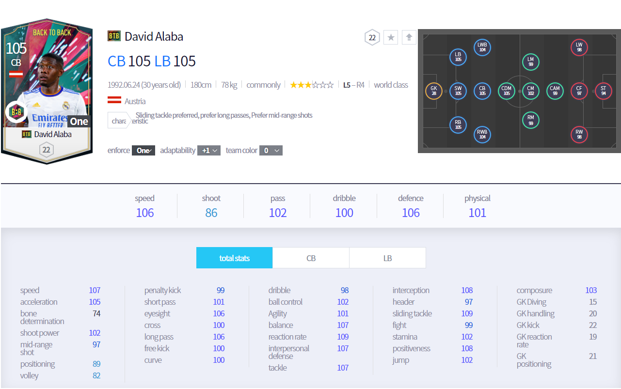The image size is (621, 389).
Task: Click the Austria flag icon
Action: pyautogui.click(x=114, y=101)
